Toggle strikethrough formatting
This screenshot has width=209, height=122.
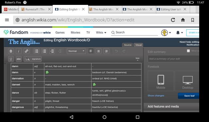(19, 59)
